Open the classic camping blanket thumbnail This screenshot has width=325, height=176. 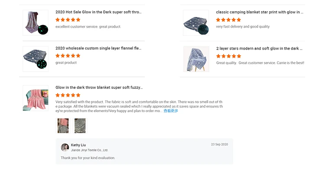coord(196,23)
